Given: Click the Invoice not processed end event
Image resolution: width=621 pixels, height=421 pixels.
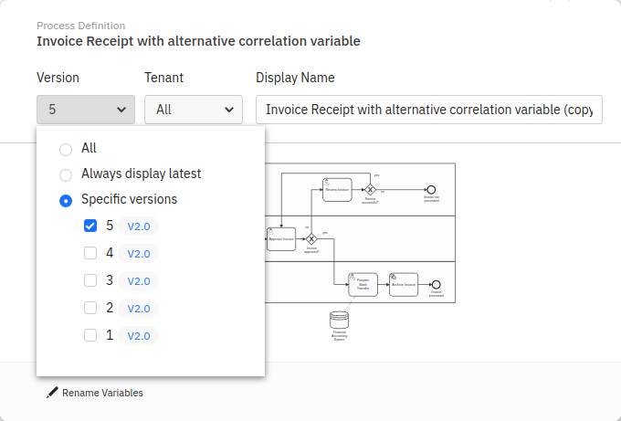Looking at the screenshot, I should [431, 190].
